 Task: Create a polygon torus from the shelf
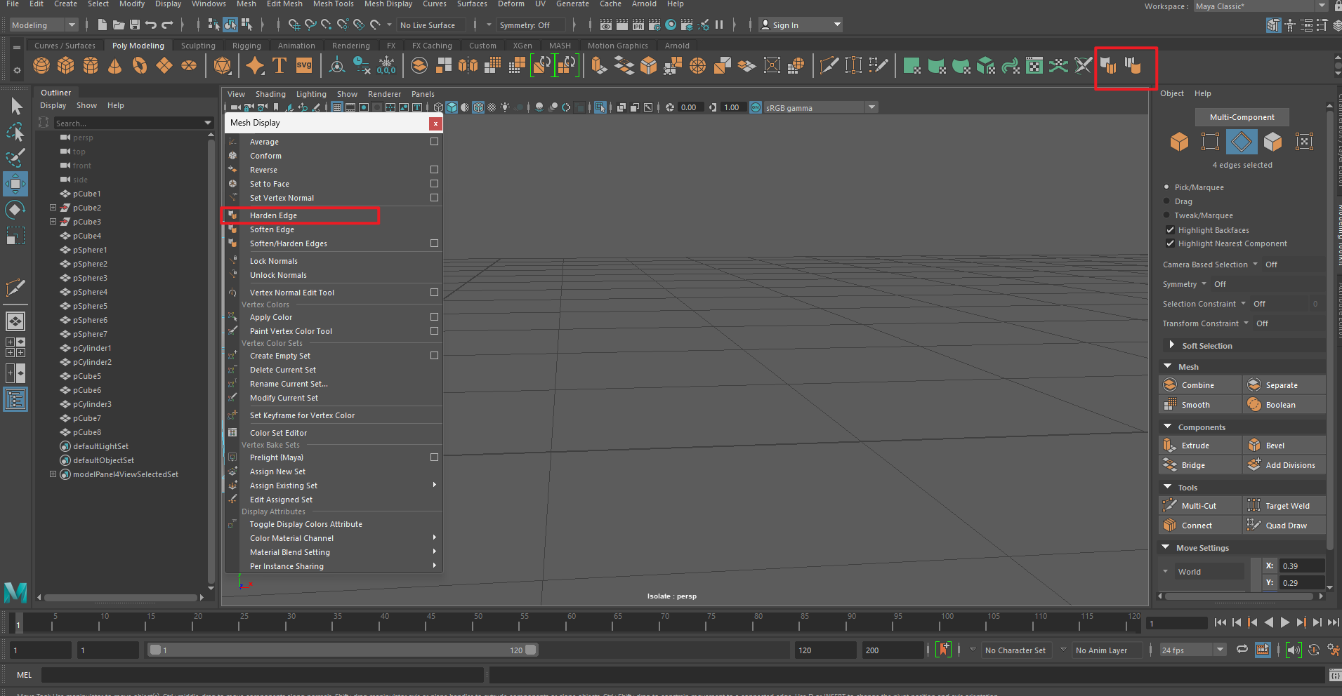(x=140, y=66)
